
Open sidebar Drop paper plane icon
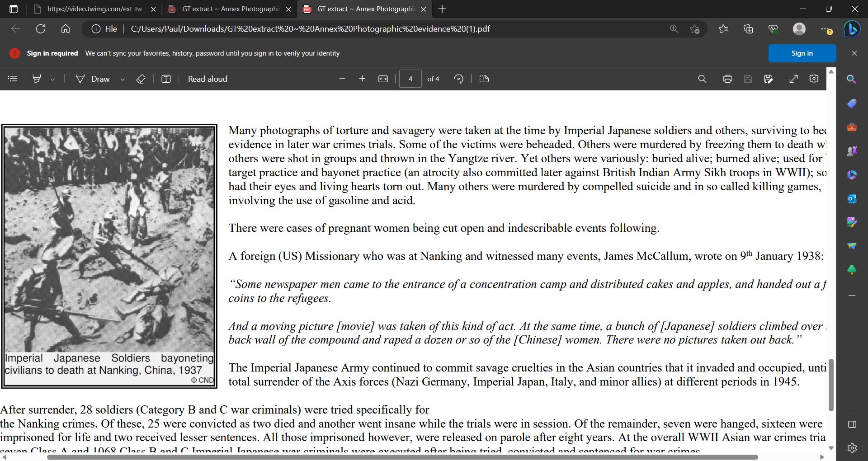point(852,246)
